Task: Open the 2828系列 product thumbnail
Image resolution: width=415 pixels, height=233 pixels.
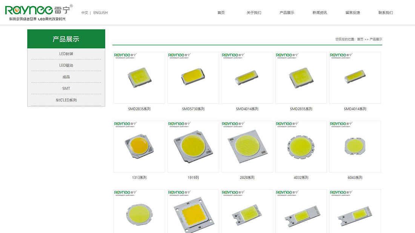Action: pos(247,147)
